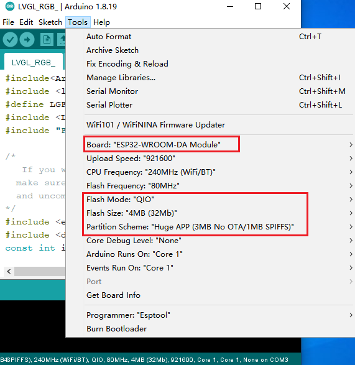The image size is (355, 365).
Task: Click the Arduino logo in title bar
Action: [x=10, y=6]
